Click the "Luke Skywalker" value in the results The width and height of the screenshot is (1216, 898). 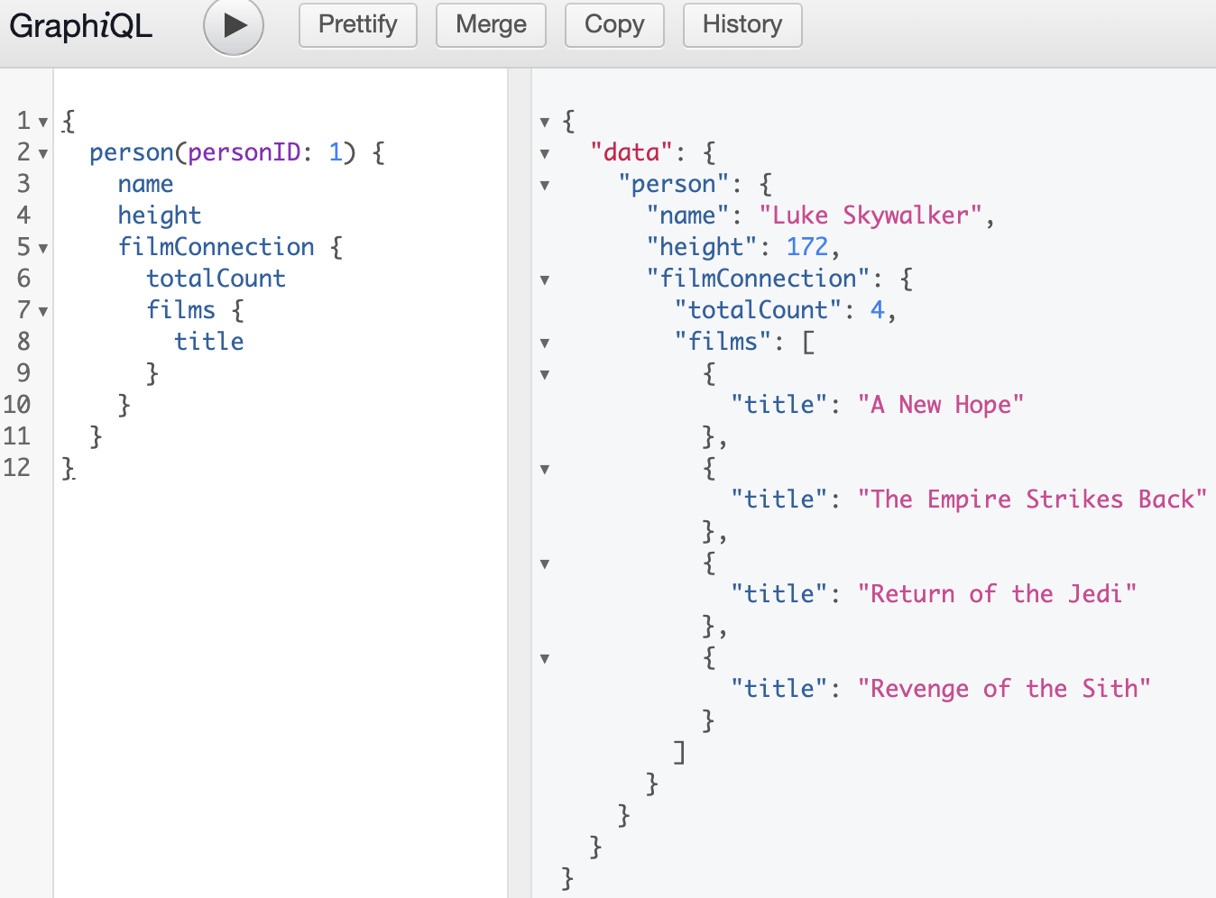[871, 215]
